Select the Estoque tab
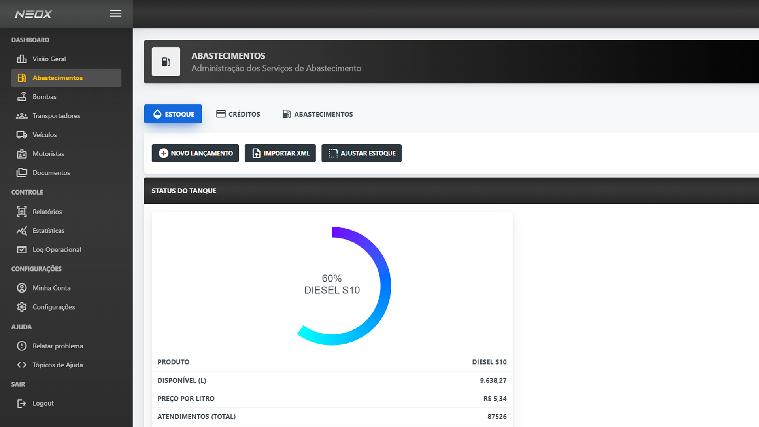The width and height of the screenshot is (759, 427). click(x=173, y=114)
